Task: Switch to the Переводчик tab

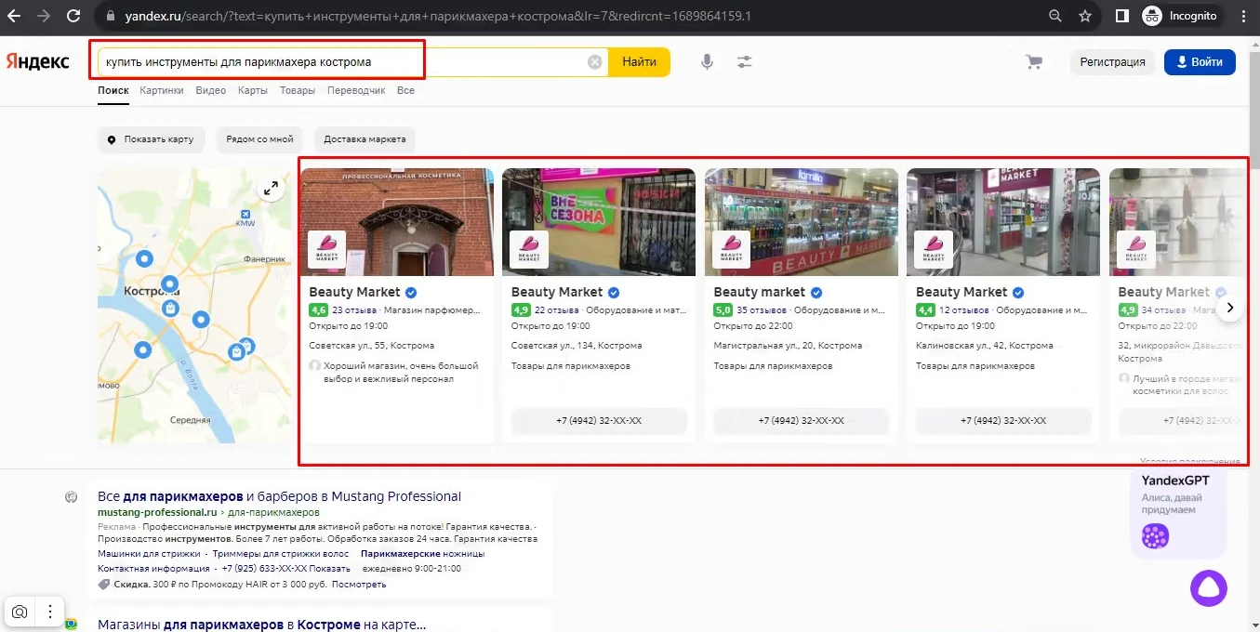Action: pos(356,90)
